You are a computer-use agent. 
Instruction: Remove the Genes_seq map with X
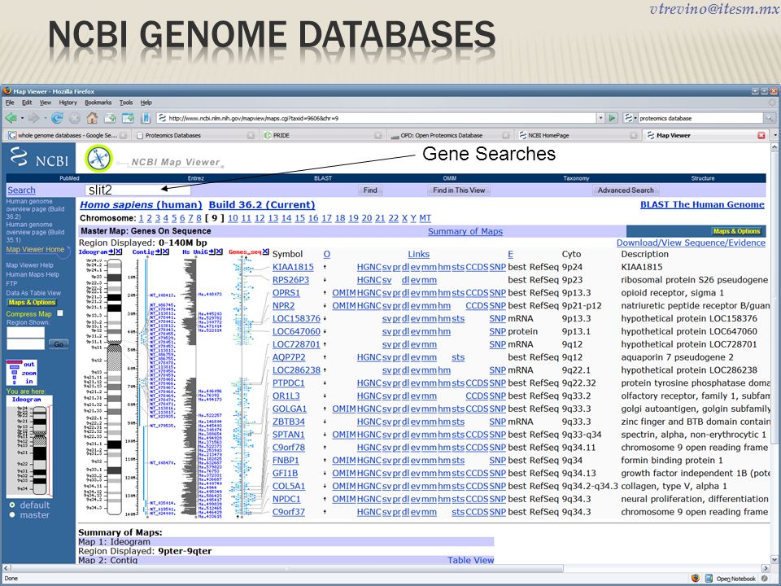pyautogui.click(x=265, y=251)
